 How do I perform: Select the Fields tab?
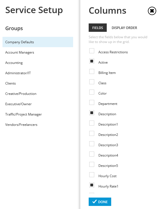click(x=98, y=28)
